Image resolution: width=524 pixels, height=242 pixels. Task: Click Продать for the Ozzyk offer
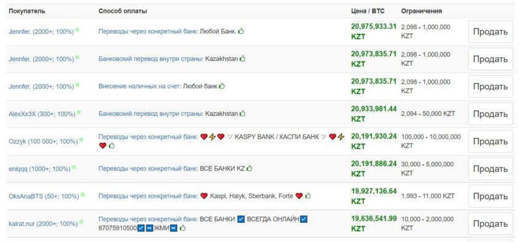tap(490, 141)
